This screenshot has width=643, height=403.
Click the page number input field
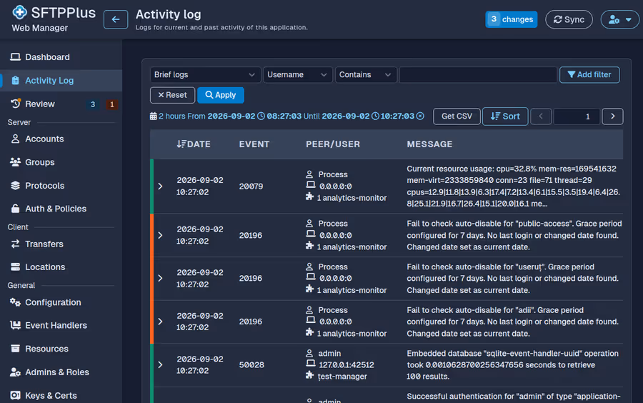point(577,116)
